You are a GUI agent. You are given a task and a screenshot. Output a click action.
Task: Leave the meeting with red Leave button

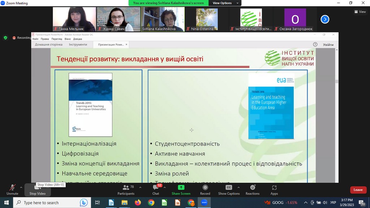coord(358,190)
